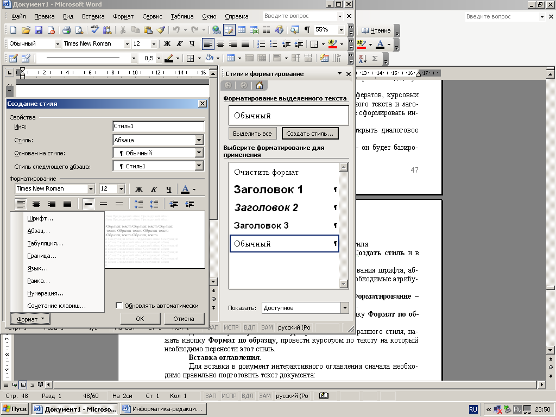Click the Undo arrow icon
The width and height of the screenshot is (556, 417).
click(176, 30)
